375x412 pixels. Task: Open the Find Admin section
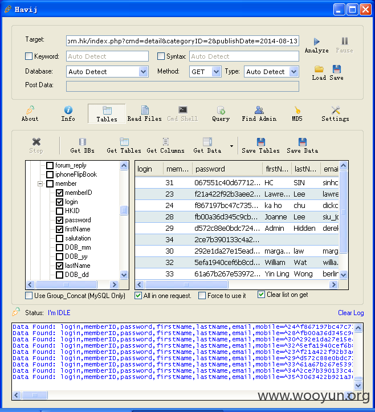[x=259, y=113]
